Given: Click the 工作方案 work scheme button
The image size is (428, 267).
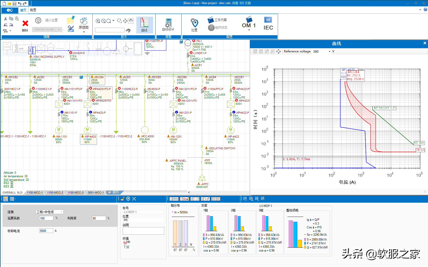Looking at the screenshot, I should coord(217,20).
